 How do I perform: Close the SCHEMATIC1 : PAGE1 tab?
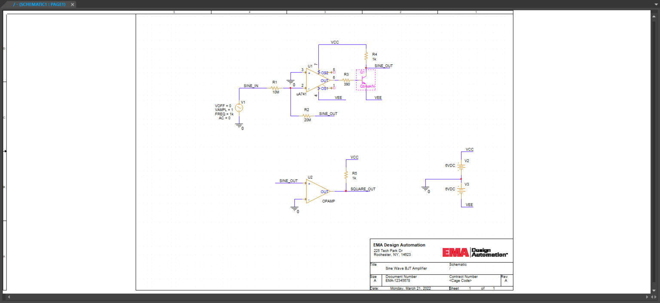click(x=72, y=5)
